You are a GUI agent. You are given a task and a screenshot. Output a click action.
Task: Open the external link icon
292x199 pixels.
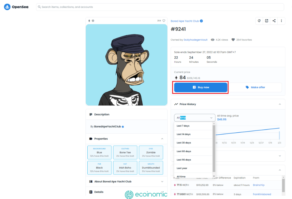click(x=267, y=21)
